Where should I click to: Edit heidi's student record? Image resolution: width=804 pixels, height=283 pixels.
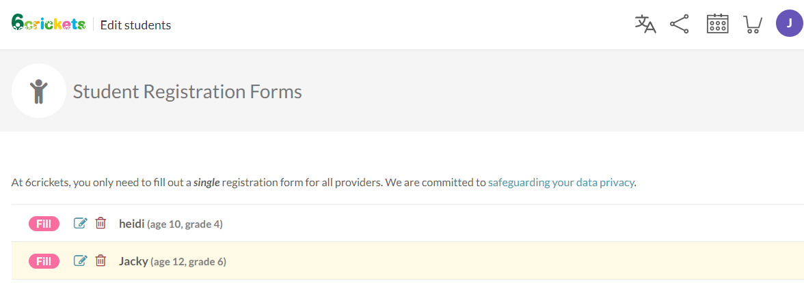(80, 223)
